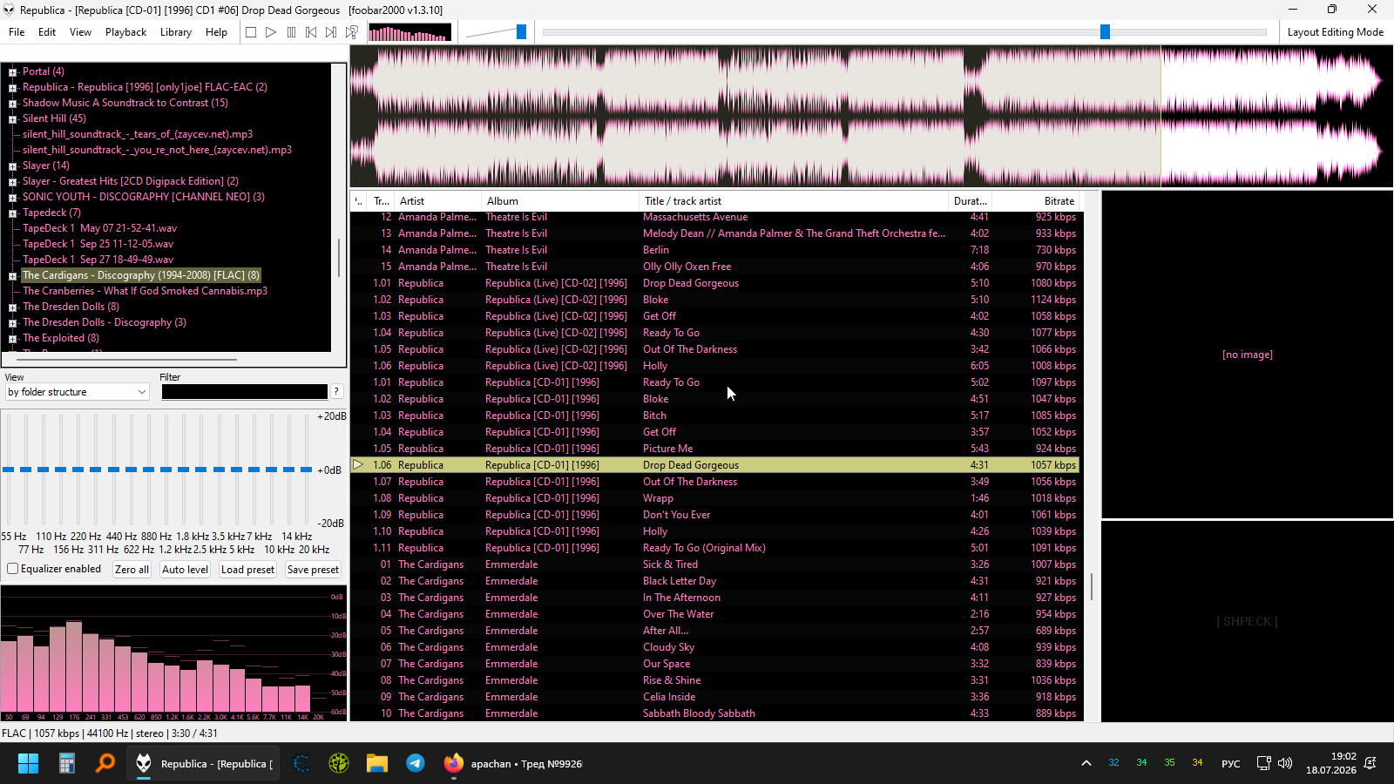This screenshot has height=784, width=1394.
Task: Click the Artist column header
Action: tap(437, 201)
